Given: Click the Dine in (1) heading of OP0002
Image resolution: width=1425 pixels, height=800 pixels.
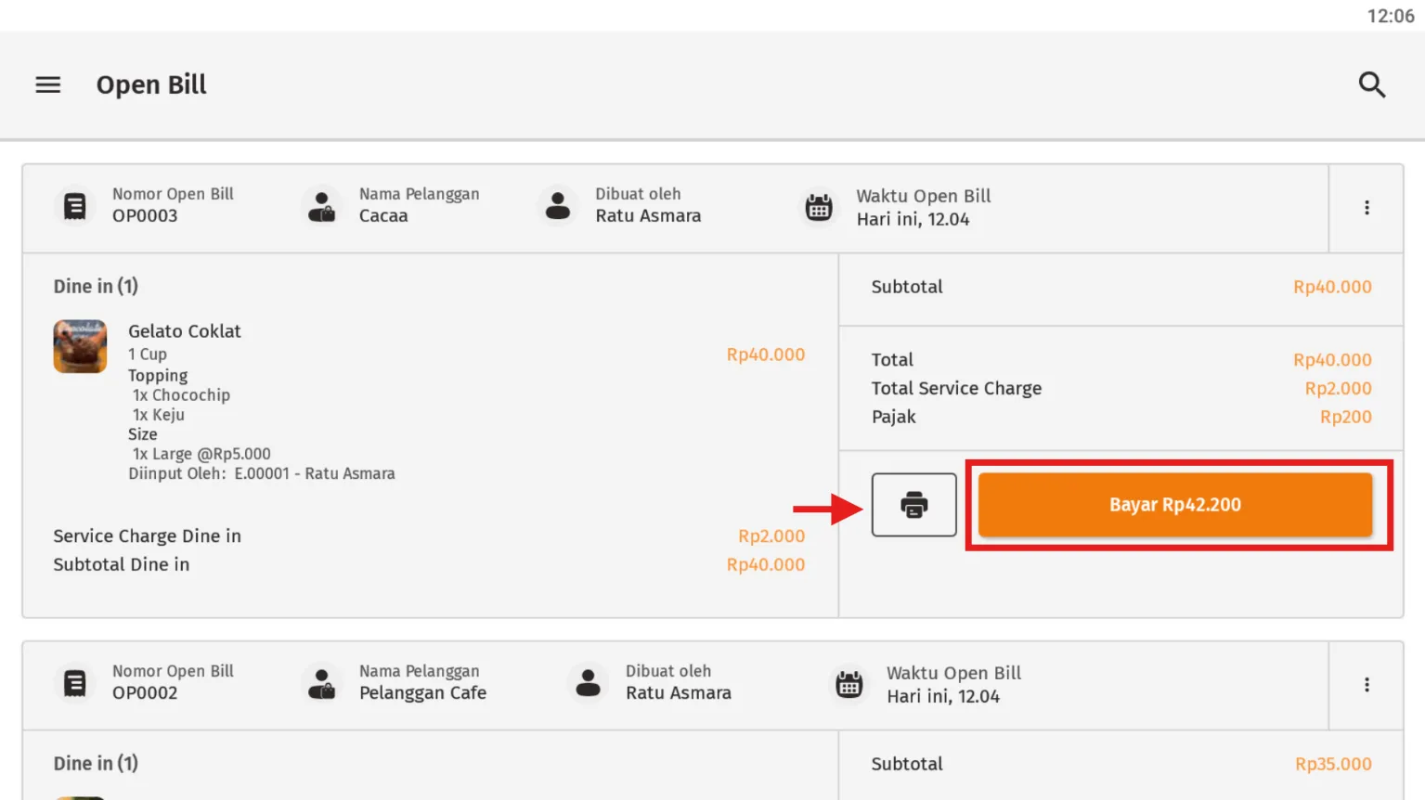Looking at the screenshot, I should [96, 764].
